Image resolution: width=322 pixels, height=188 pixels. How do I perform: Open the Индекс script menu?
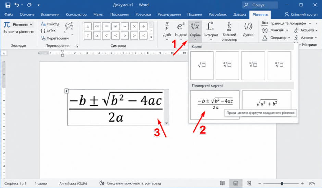[181, 31]
